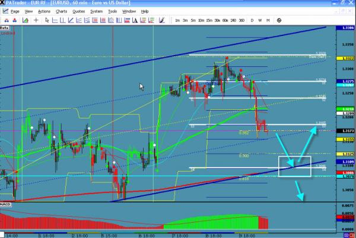Click the red icon at bottom-right corner
Viewport: 356px width, 238px height.
352,235
